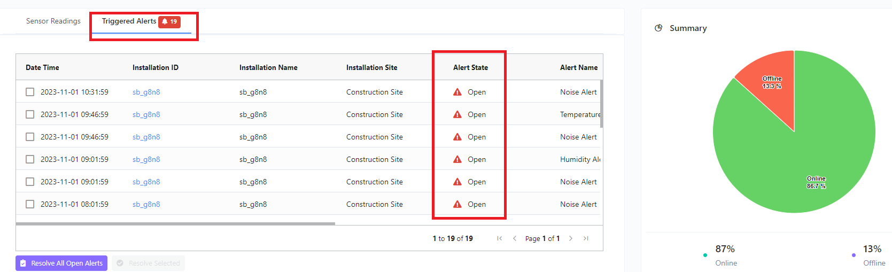Go to the next page of alerts
This screenshot has width=892, height=272.
pyautogui.click(x=571, y=238)
